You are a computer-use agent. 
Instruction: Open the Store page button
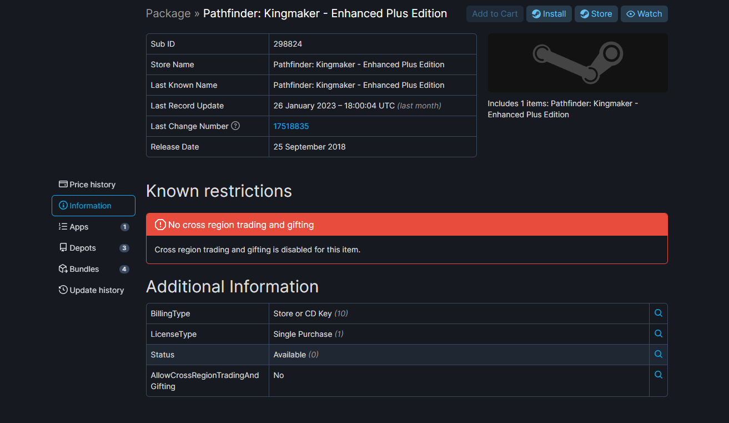(x=596, y=14)
